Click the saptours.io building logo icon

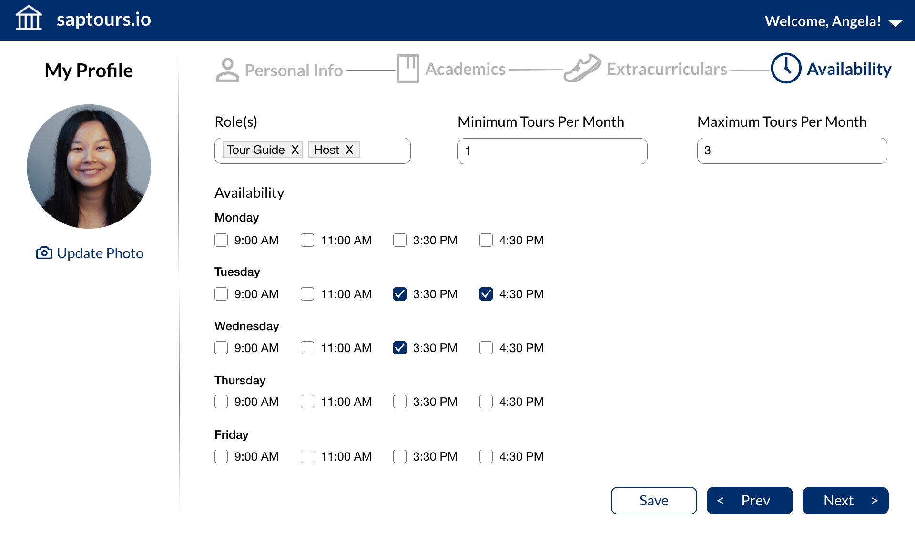coord(29,18)
